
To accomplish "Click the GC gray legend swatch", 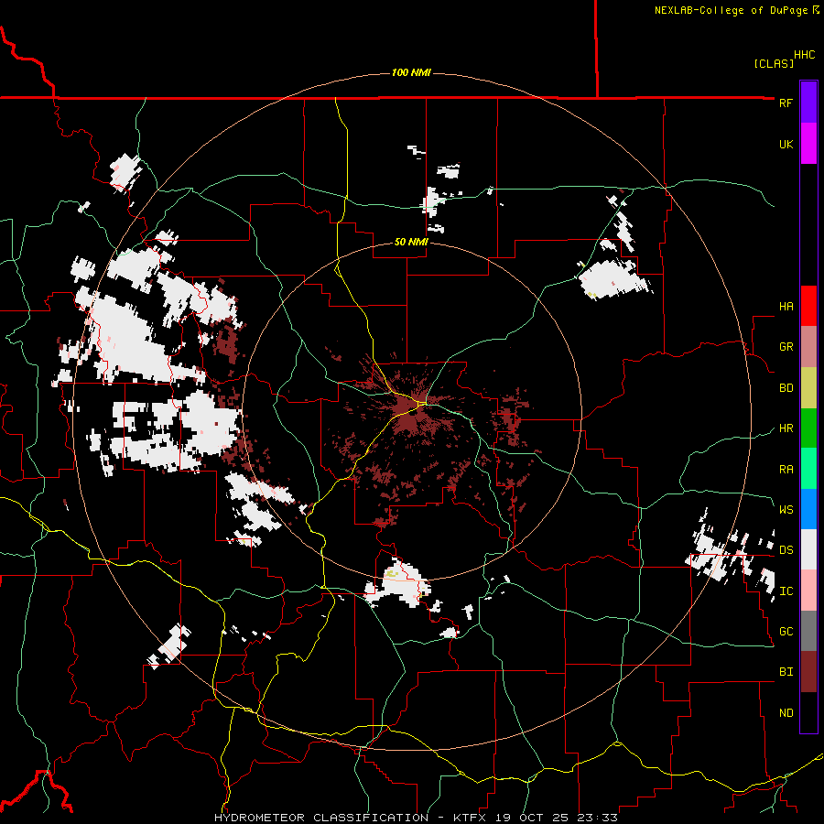I will (x=808, y=631).
